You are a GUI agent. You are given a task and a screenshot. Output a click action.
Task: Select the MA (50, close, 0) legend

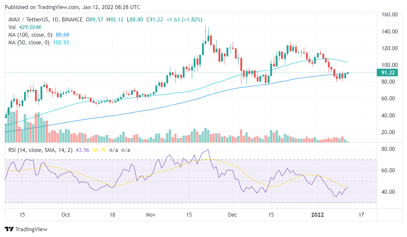(x=27, y=43)
